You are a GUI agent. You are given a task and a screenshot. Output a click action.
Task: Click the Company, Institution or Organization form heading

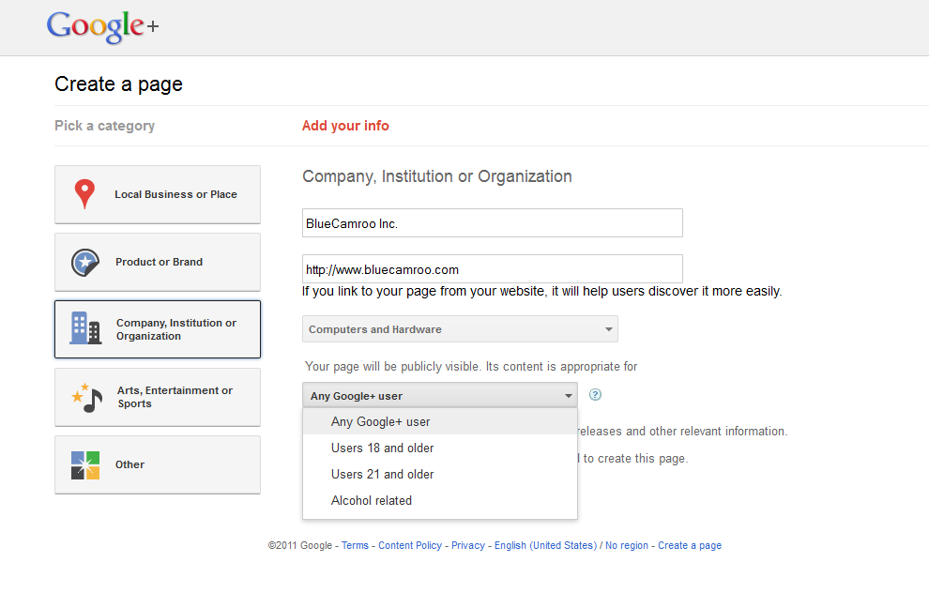pyautogui.click(x=437, y=176)
